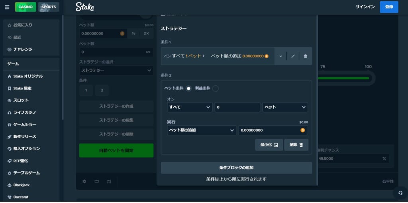The image size is (408, 203).
Task: Click the green dice range slider
Action: pyautogui.click(x=343, y=78)
